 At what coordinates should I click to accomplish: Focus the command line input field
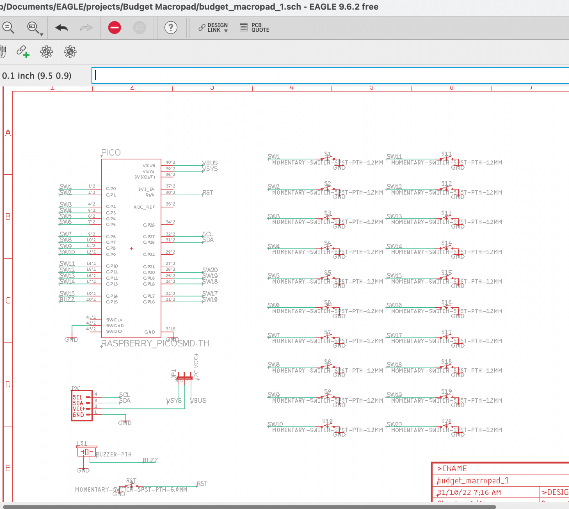pos(330,75)
